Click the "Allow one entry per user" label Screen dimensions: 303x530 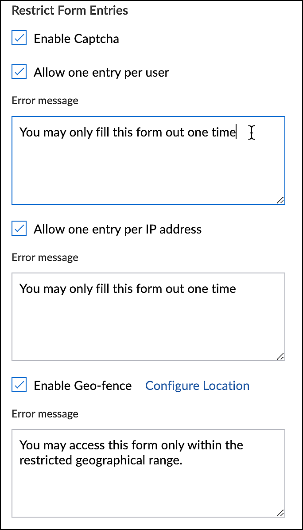point(101,72)
